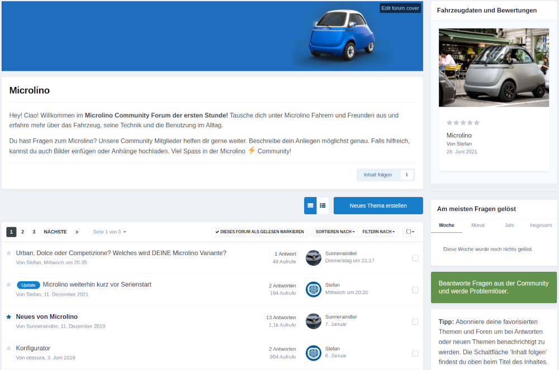Viewport: 559px width, 370px height.
Task: Click '13 Antworten' count on 'Neues von Microlino'
Action: click(x=281, y=318)
